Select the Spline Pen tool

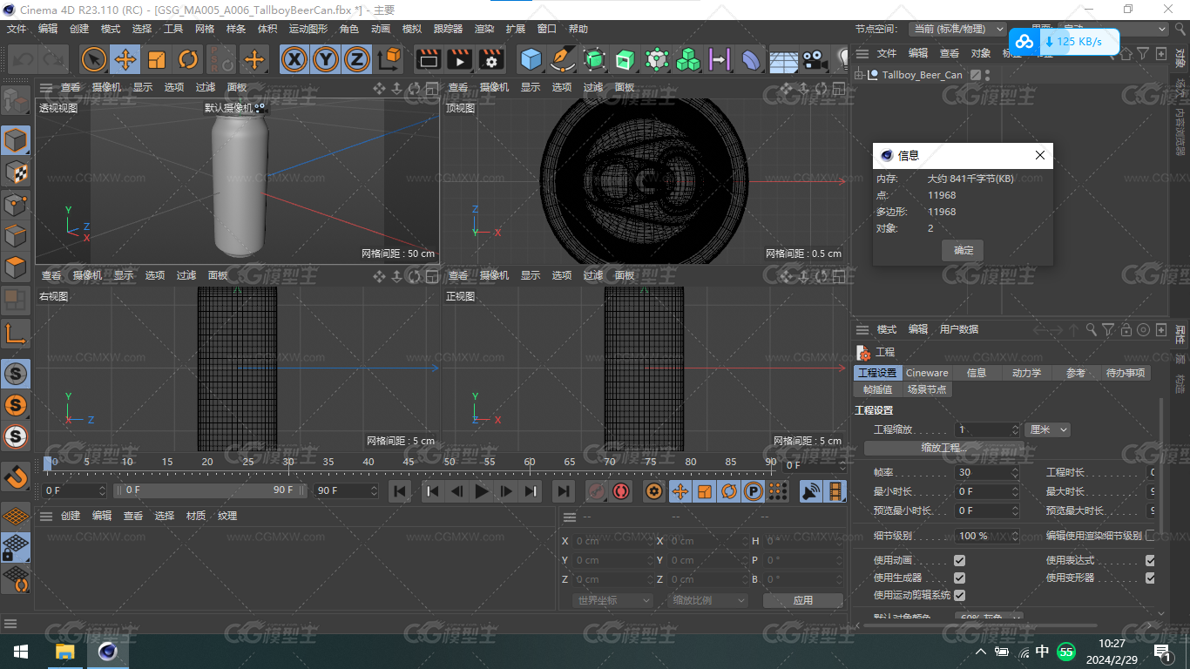click(563, 59)
